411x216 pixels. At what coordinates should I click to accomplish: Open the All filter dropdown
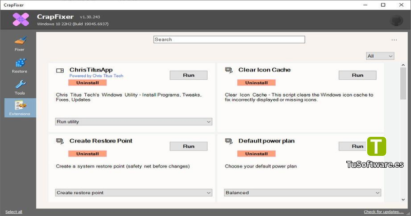pos(380,56)
